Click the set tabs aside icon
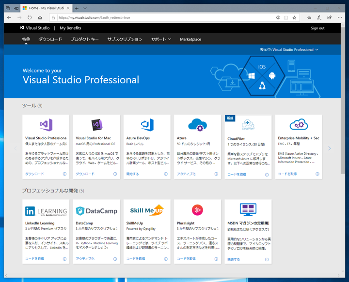 pos(16,8)
